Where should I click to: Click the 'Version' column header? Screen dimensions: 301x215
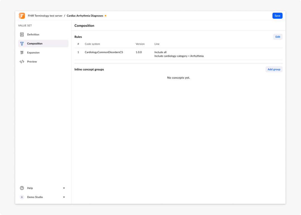tap(140, 44)
